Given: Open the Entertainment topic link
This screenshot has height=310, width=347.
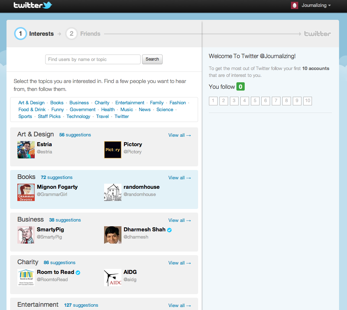Looking at the screenshot, I should pyautogui.click(x=130, y=103).
